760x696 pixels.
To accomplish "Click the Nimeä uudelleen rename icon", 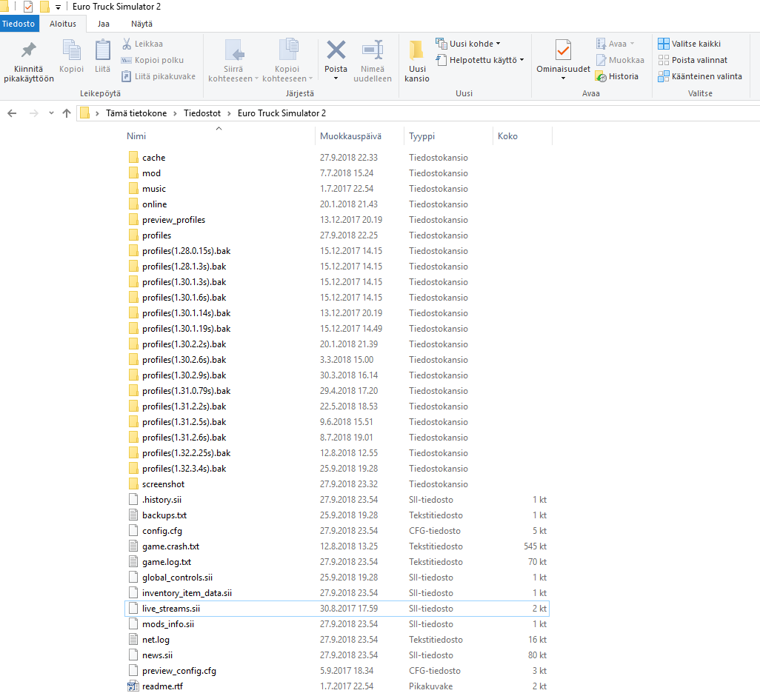I will click(373, 50).
